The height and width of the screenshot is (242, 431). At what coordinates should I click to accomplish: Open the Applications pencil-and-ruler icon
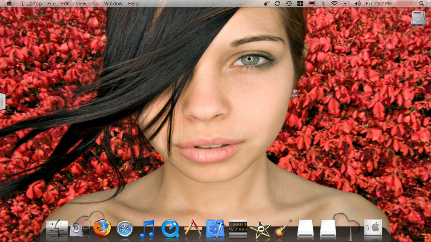(193, 228)
